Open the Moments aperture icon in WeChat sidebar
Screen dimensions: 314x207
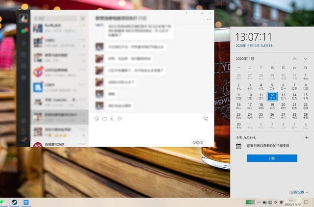point(24,78)
